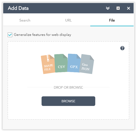Click the Add Data header bar

68,8
